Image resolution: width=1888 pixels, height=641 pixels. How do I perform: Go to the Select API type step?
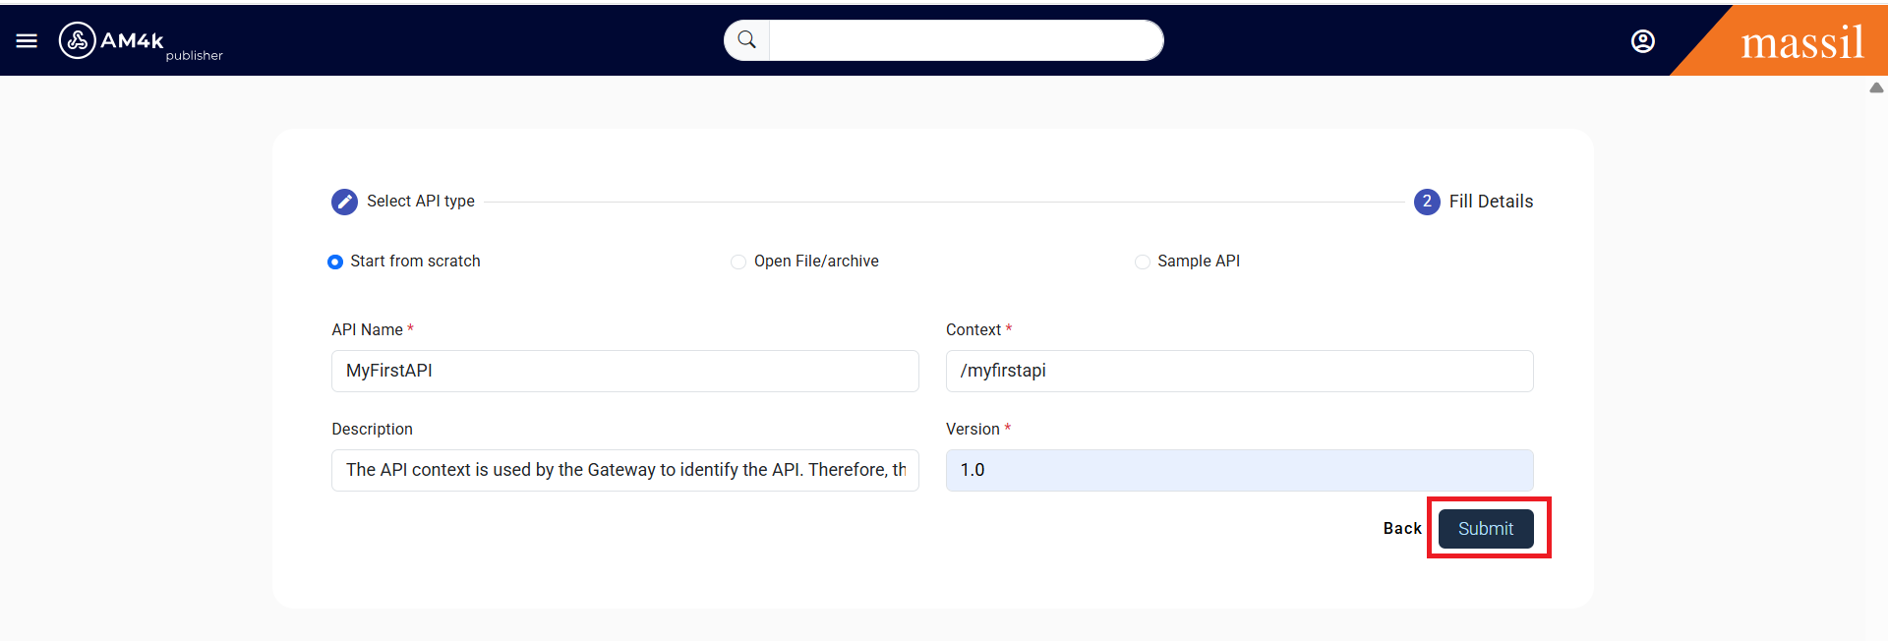420,202
